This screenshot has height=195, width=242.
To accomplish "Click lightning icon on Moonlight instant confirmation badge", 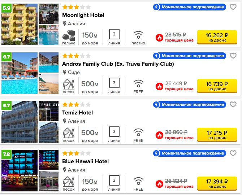I will click(156, 7).
